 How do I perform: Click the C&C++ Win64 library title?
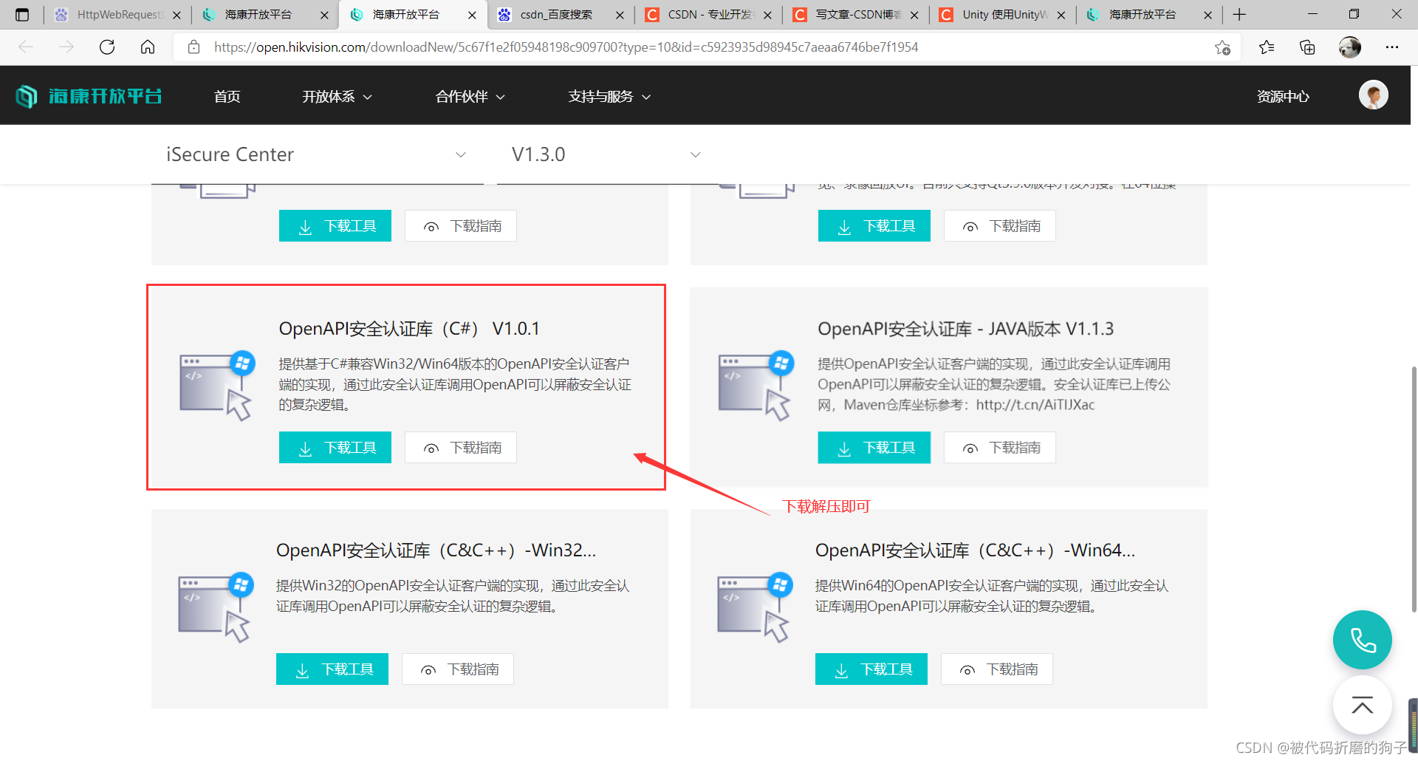[975, 550]
